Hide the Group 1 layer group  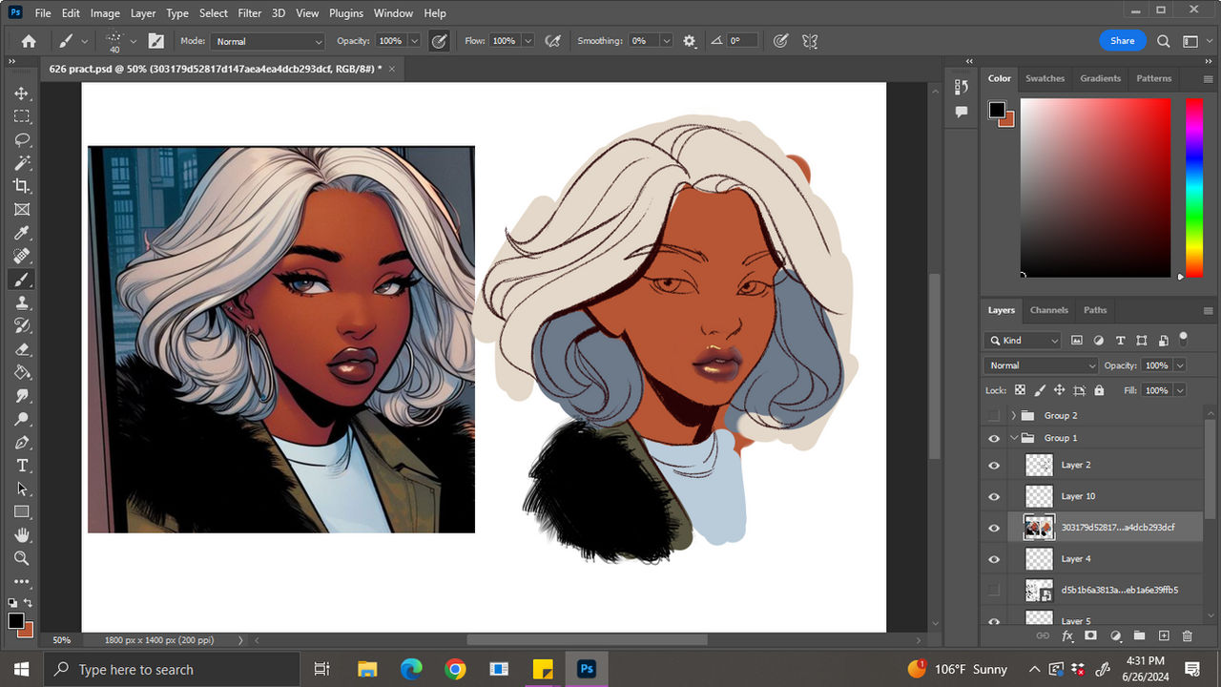pos(994,438)
